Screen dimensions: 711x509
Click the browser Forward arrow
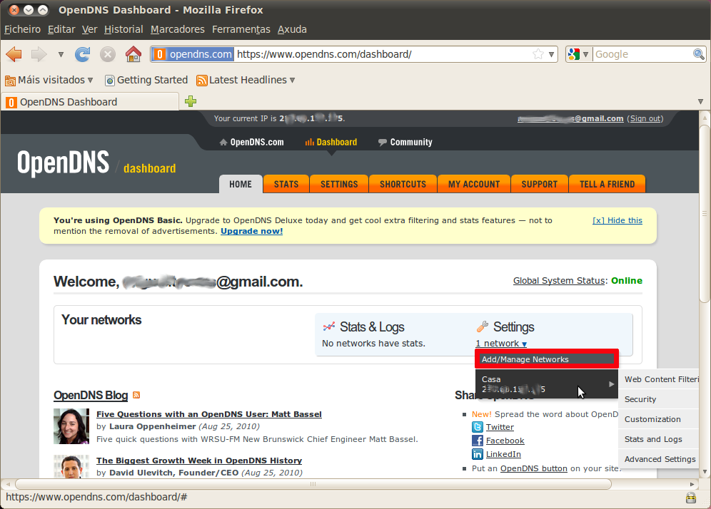point(39,54)
